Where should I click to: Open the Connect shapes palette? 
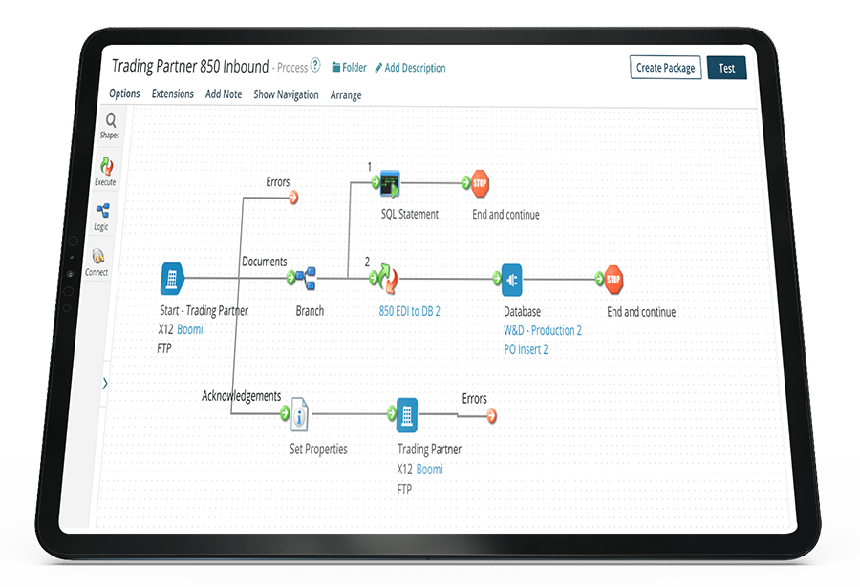tap(97, 260)
